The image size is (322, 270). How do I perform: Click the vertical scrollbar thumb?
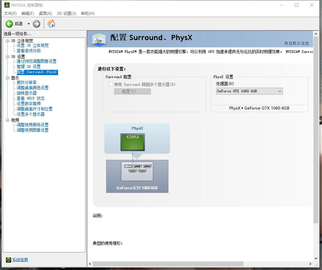(316, 130)
